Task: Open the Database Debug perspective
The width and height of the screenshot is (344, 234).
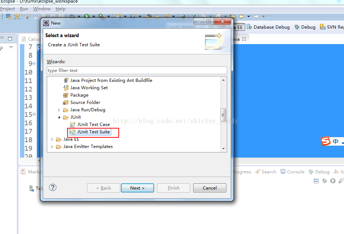Action: pos(268,27)
